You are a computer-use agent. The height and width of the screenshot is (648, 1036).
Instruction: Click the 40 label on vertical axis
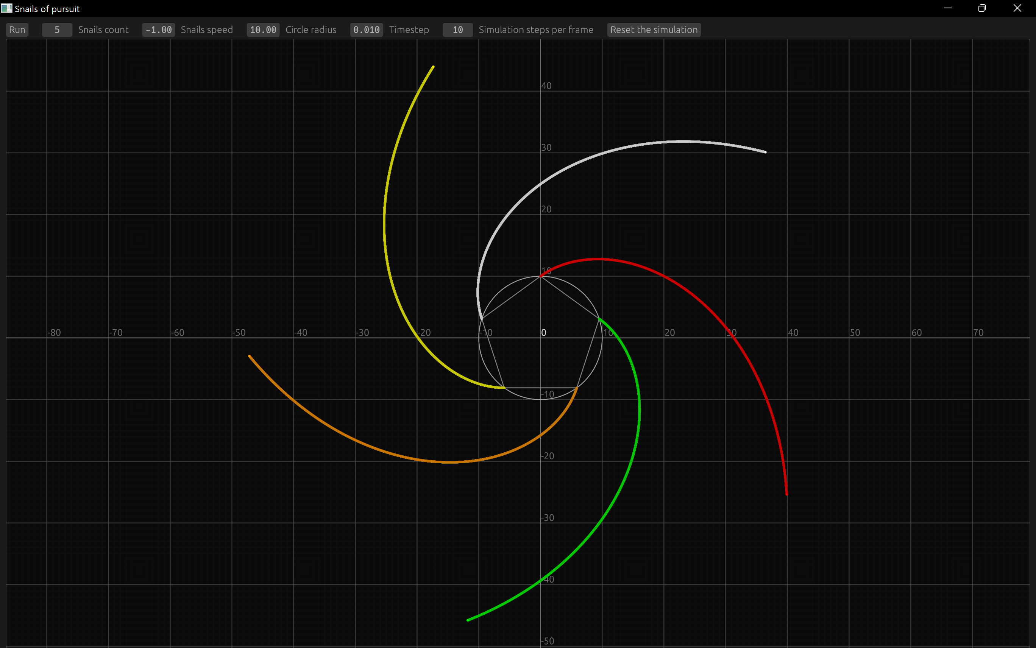click(546, 85)
